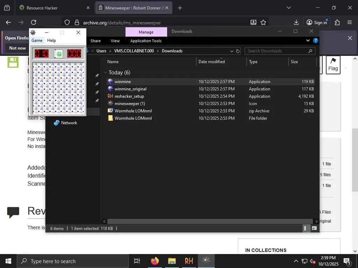358x268 pixels.
Task: Select the Wormhole LOMnml zip archive icon
Action: [110, 111]
